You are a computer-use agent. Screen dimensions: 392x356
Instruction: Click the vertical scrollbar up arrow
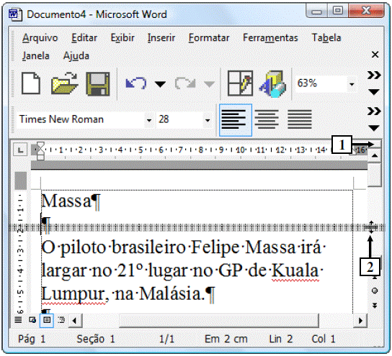[375, 155]
